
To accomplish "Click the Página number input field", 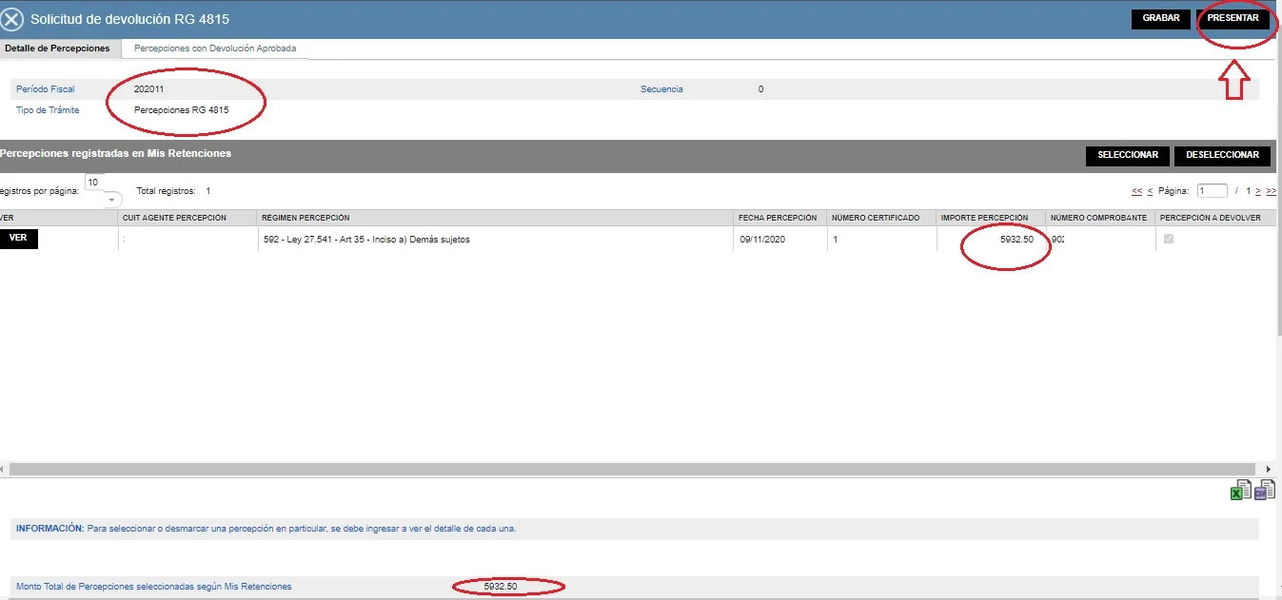I will 1212,191.
